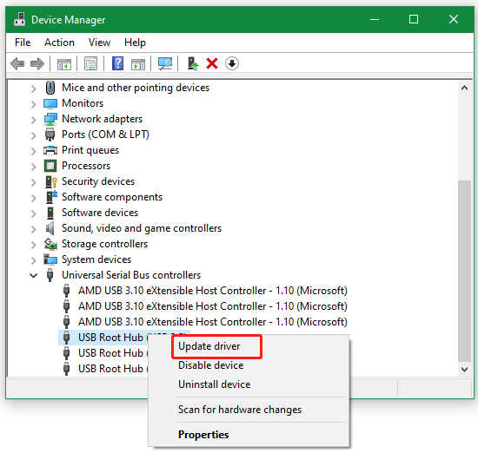
Task: Expand the System devices category
Action: [x=34, y=260]
